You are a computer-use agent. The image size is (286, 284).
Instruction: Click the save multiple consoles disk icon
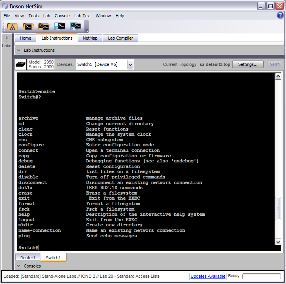click(x=75, y=27)
